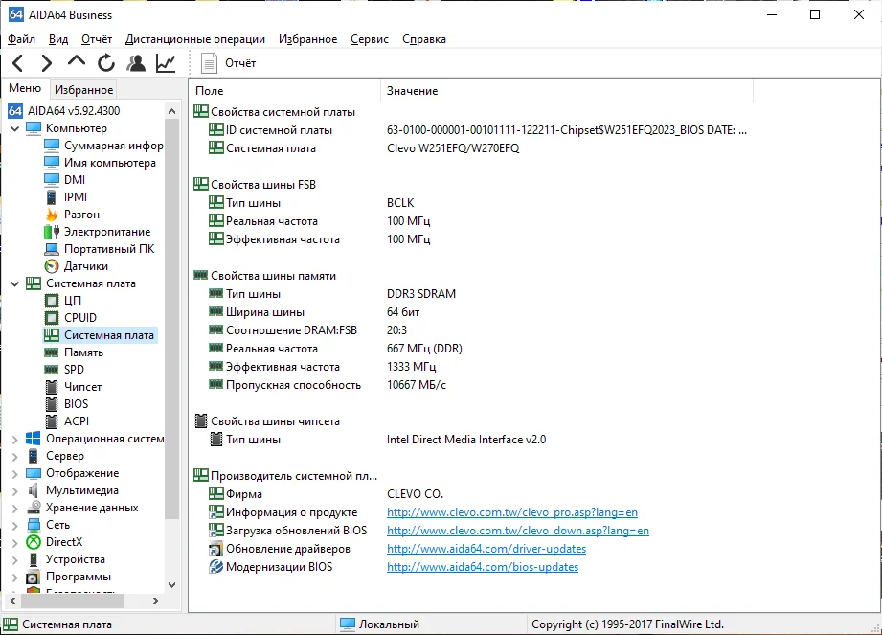Expand the Устройства tree node

click(15, 560)
